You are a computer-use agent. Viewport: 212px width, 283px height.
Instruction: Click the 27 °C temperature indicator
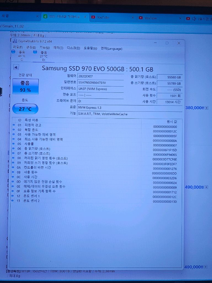click(25, 109)
